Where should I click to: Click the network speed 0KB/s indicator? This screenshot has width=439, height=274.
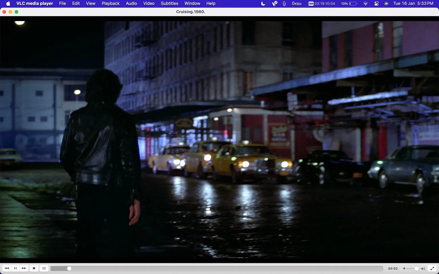(x=297, y=4)
